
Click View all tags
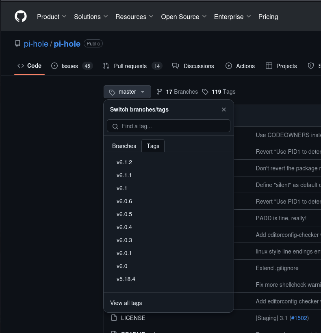point(126,303)
